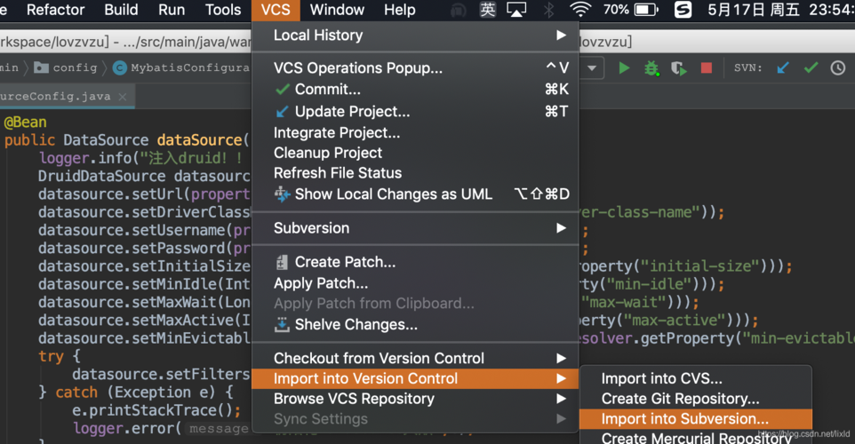Click the Debug bug icon
This screenshot has height=444, width=855.
point(651,68)
